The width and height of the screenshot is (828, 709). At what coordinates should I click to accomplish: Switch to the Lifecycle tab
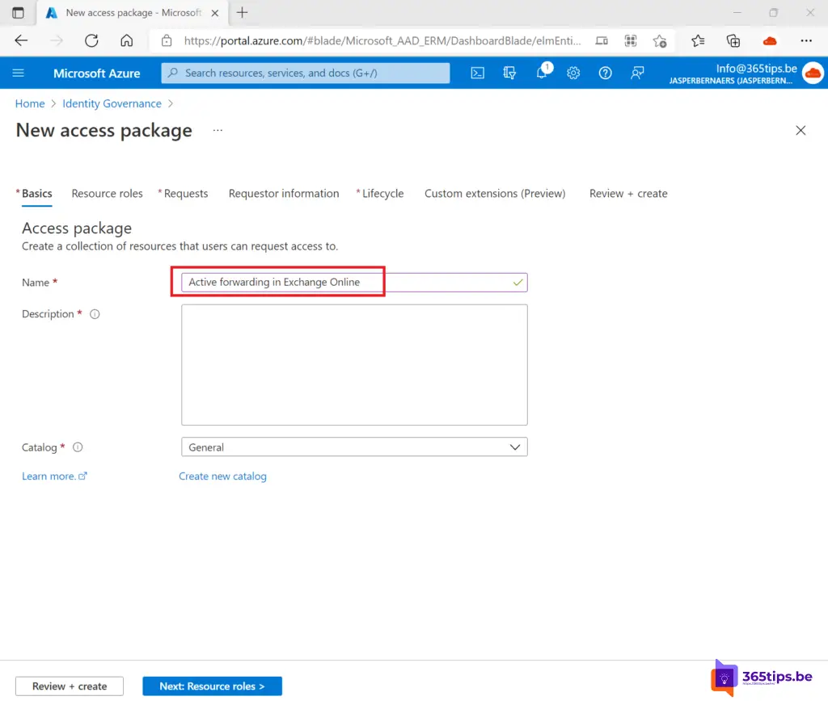(382, 194)
